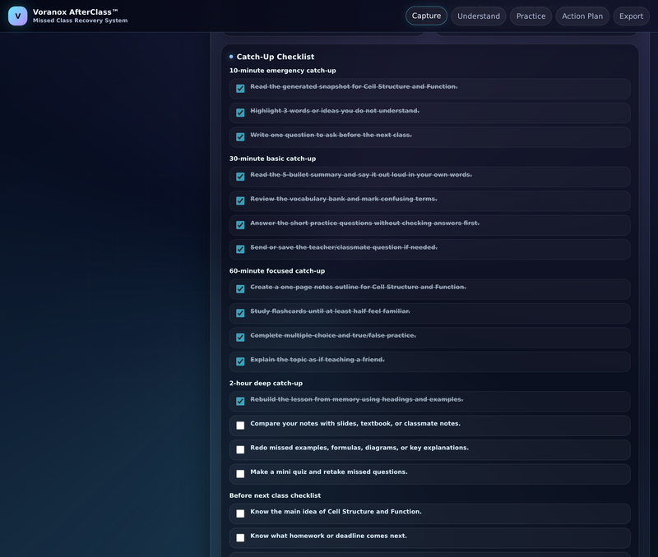Screen dimensions: 658x557
Task: Open the Capture tab
Action: tap(426, 16)
